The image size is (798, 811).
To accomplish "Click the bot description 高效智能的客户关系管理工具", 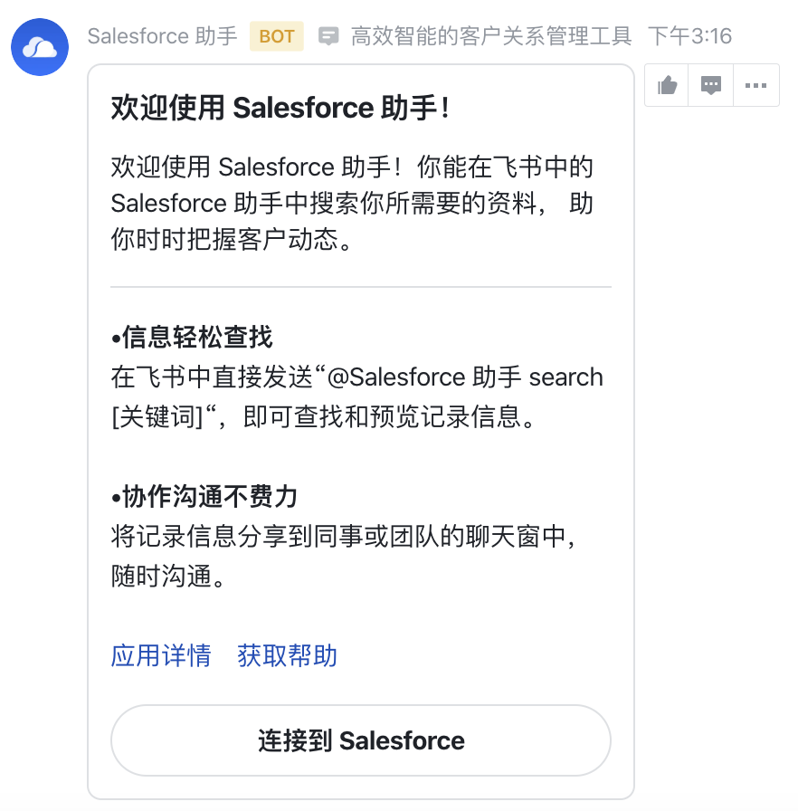I will pyautogui.click(x=491, y=36).
